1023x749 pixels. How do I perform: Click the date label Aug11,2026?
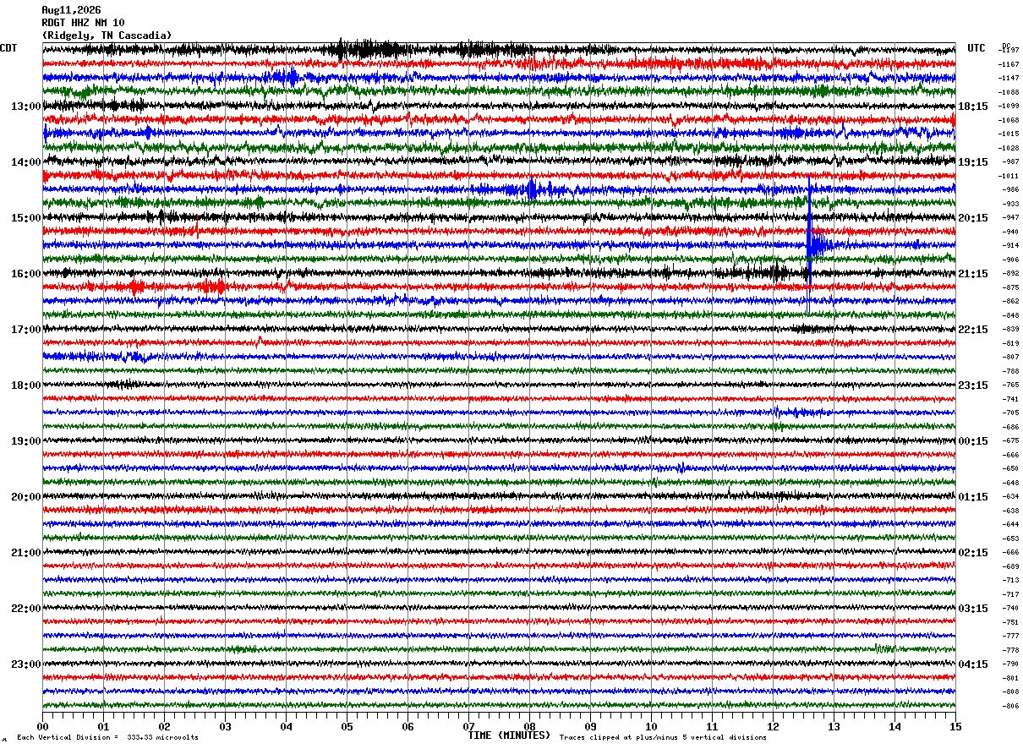71,10
